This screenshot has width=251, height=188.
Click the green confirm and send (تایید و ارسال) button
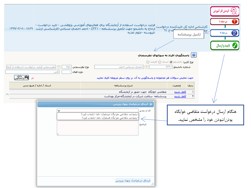tap(225, 45)
